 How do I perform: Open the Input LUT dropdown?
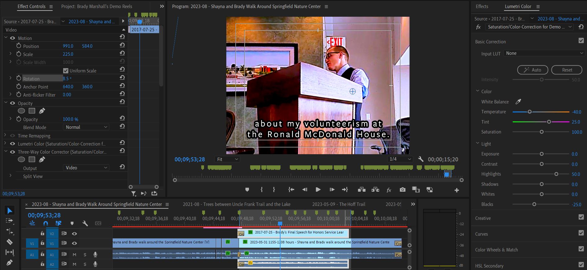point(544,53)
